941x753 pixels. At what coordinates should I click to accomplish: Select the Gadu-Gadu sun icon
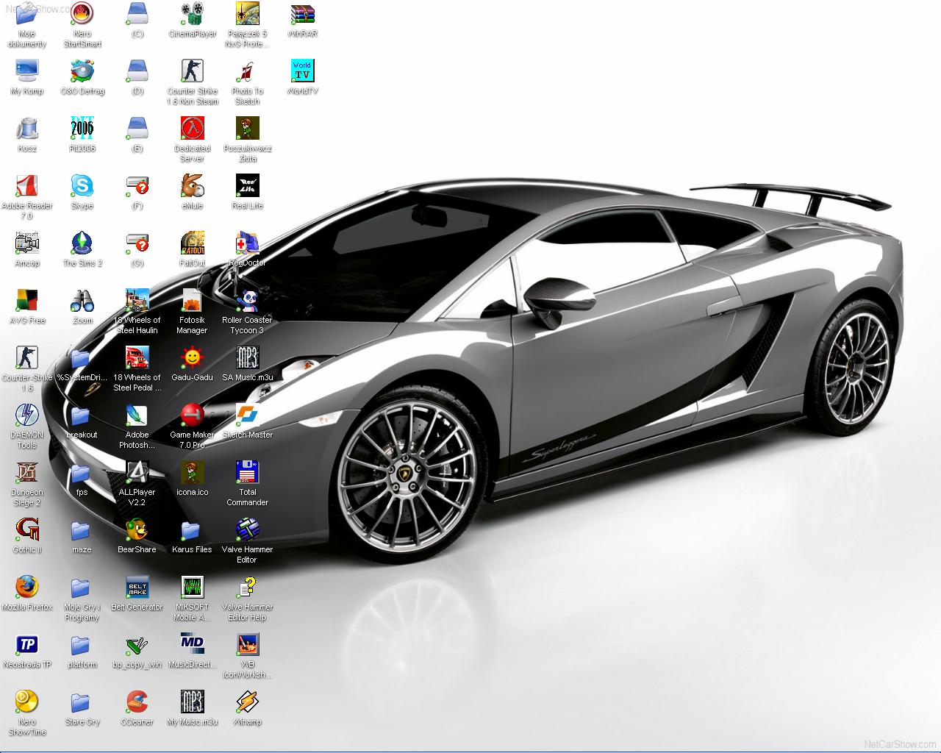coord(192,358)
